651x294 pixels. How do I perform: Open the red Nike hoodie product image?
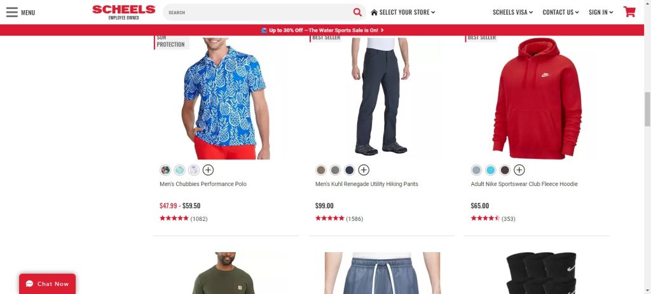pyautogui.click(x=537, y=98)
